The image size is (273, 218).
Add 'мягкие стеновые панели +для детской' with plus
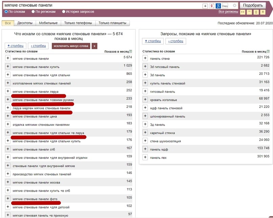pyautogui.click(x=8, y=207)
